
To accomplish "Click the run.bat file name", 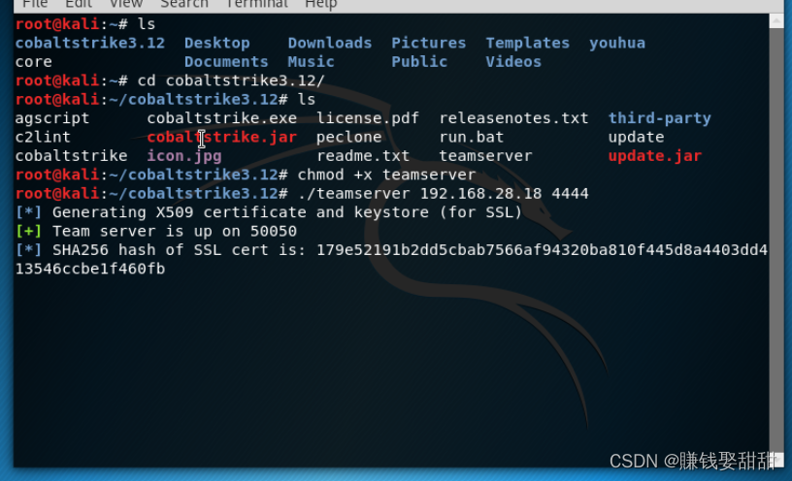I will pyautogui.click(x=472, y=137).
